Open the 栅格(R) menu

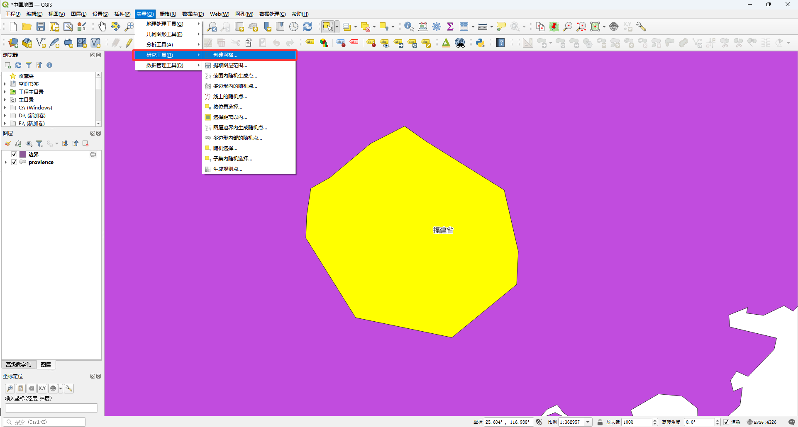(x=168, y=14)
